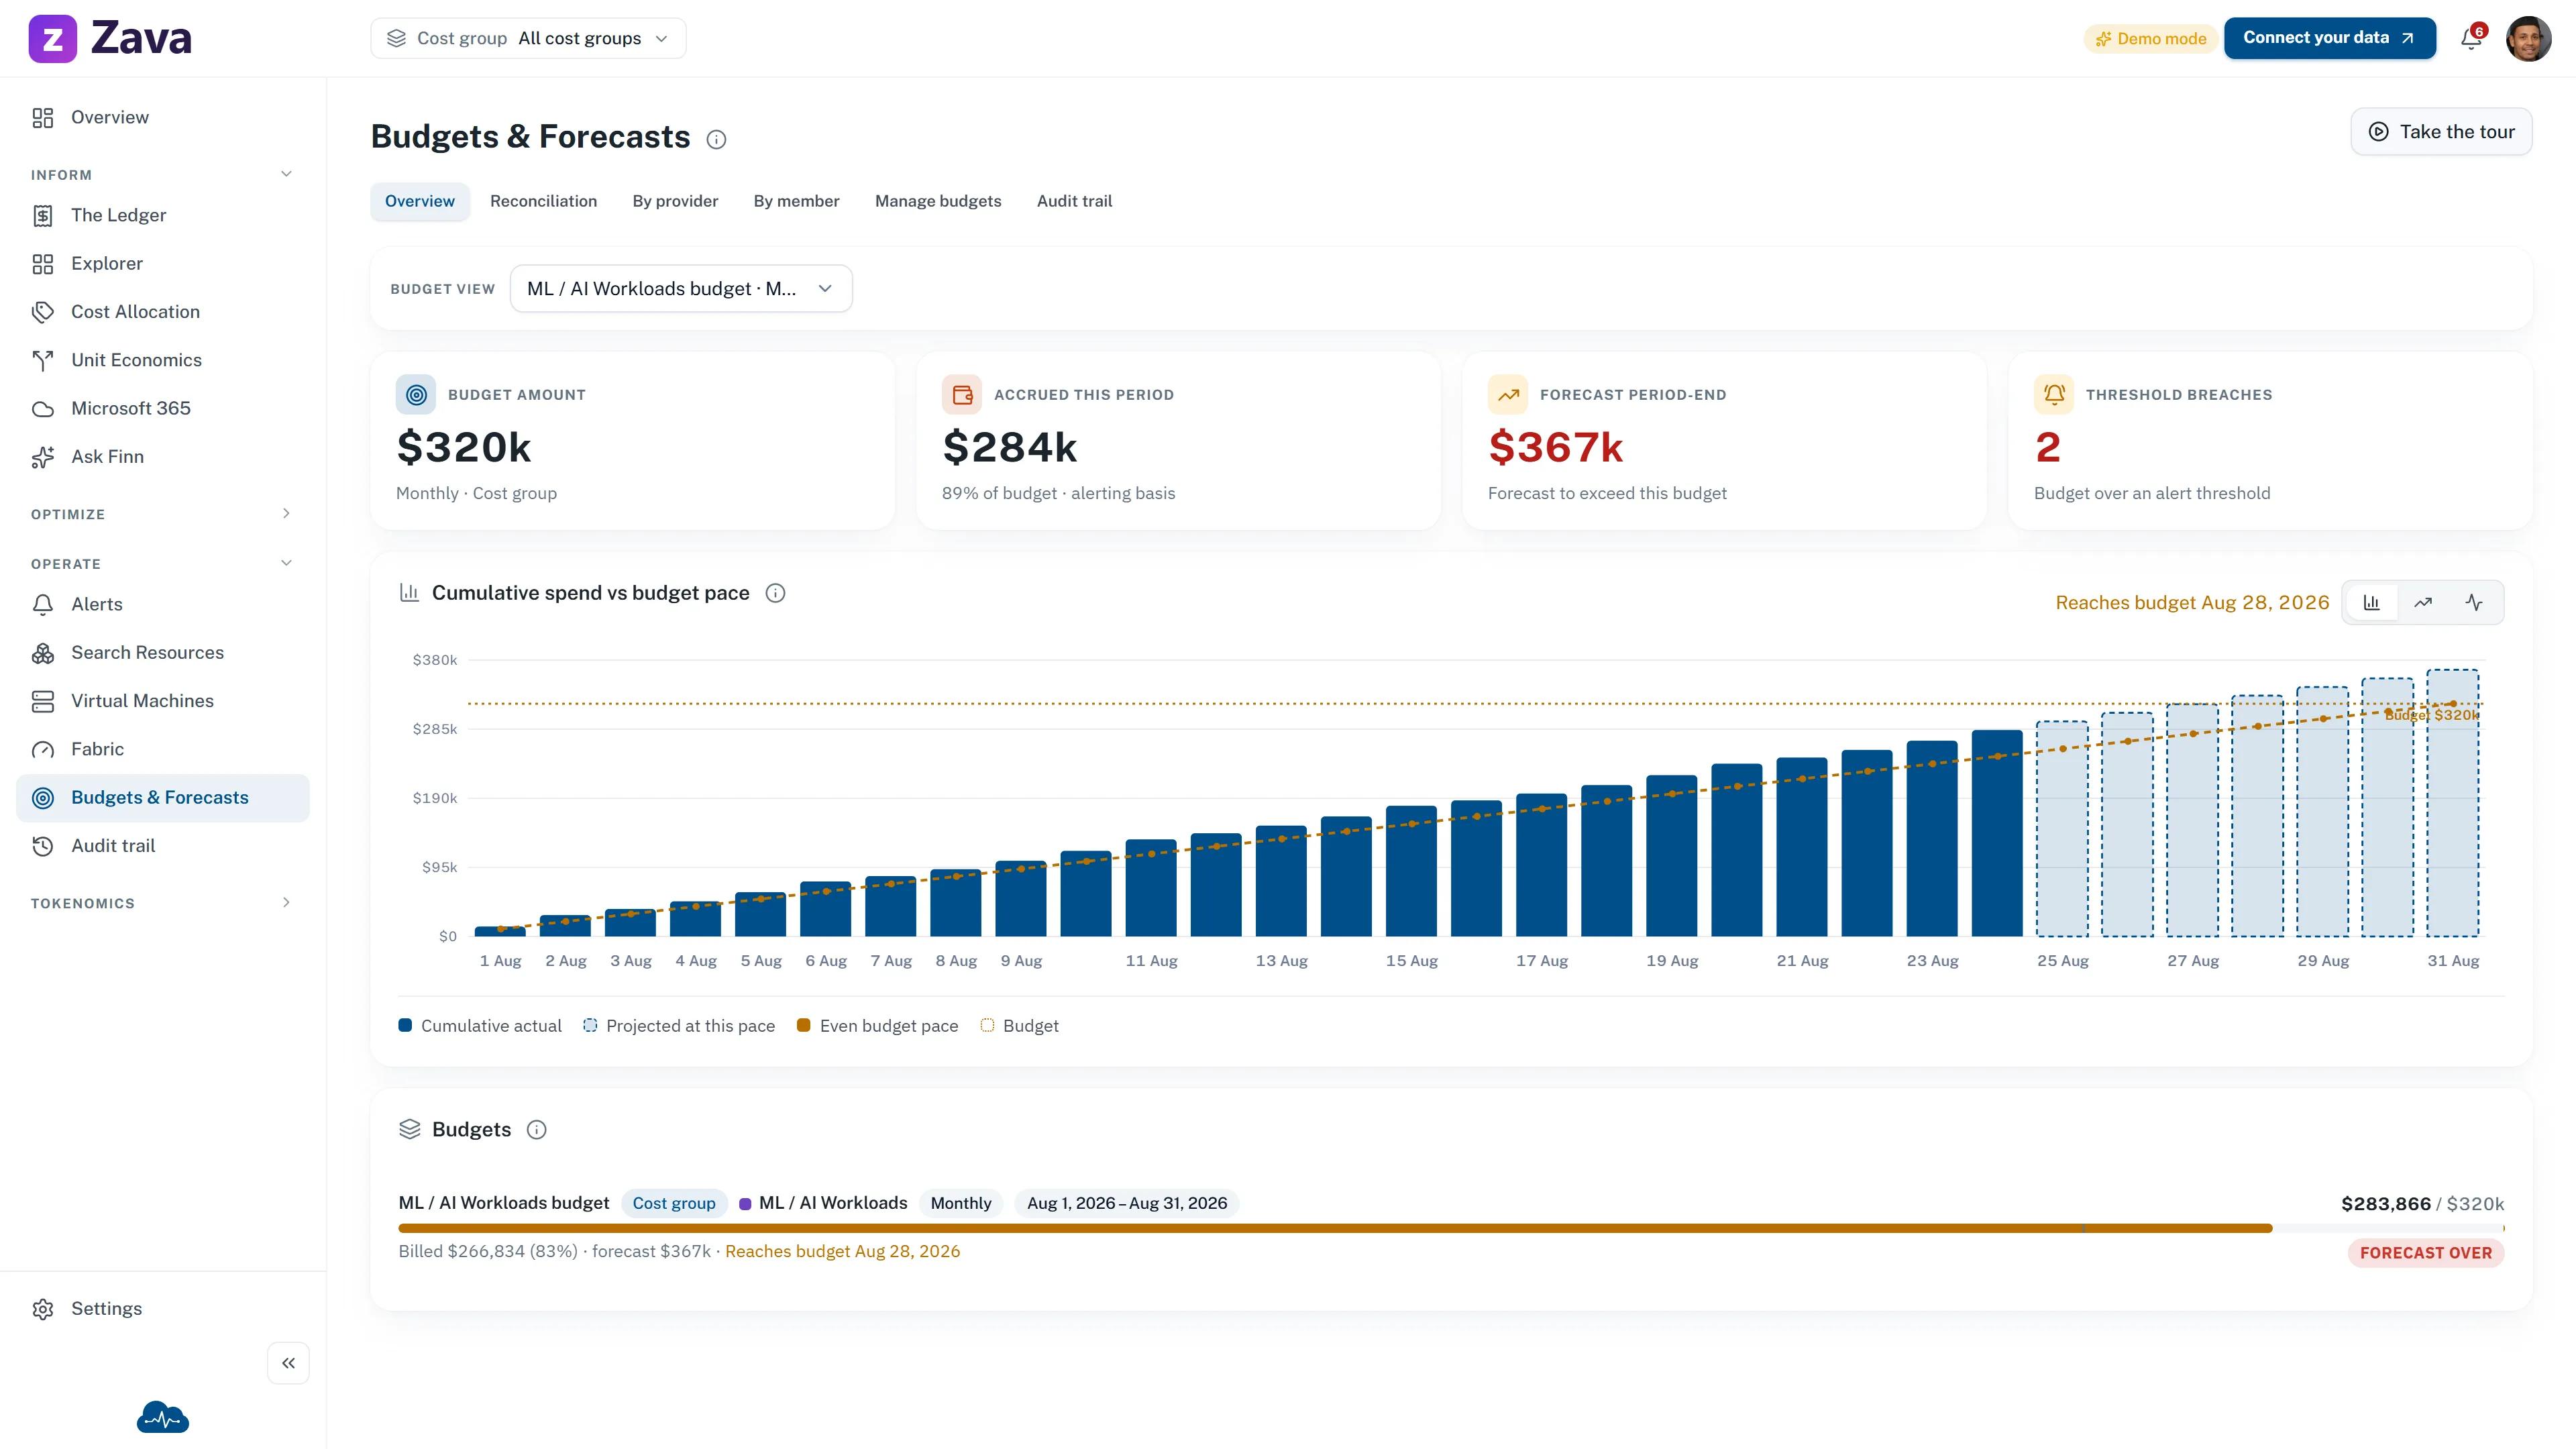
Task: Click the bar chart icon before Cumulative spend
Action: tap(409, 592)
